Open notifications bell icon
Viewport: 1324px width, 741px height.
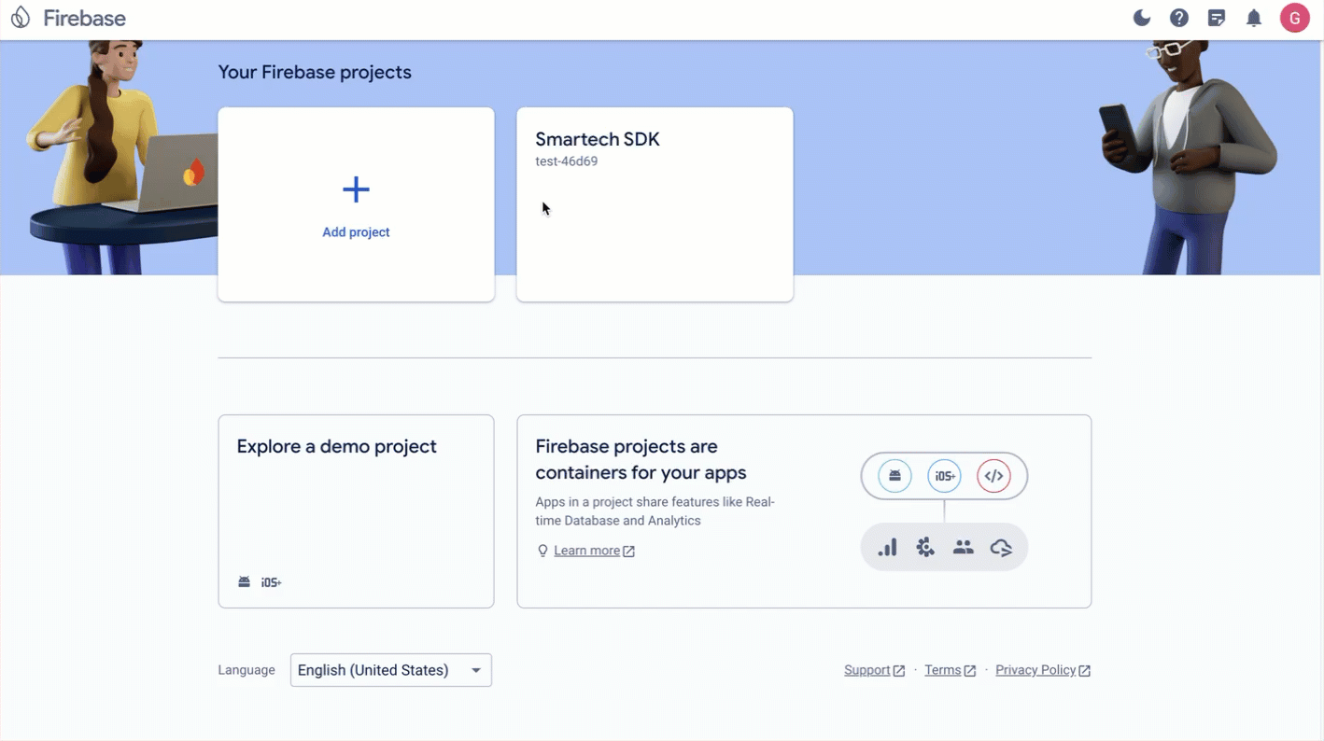tap(1254, 18)
